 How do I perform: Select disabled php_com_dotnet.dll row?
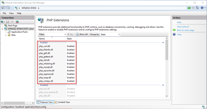point(57,92)
